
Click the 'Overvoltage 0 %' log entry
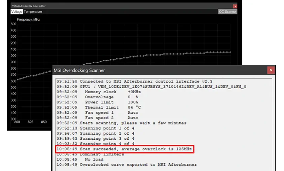pos(97,97)
